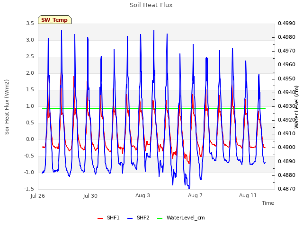The height and width of the screenshot is (227, 303).
Task: Click the 0.4930 right axis tick value
Action: (x=286, y=106)
